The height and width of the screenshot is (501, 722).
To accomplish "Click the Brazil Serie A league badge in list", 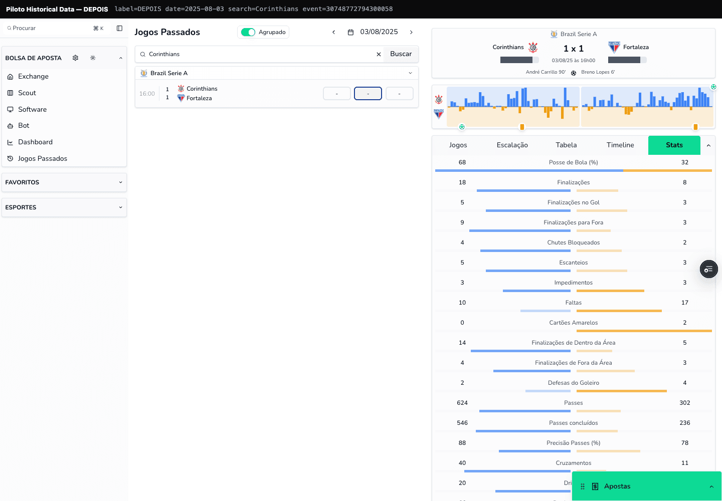I will pyautogui.click(x=144, y=73).
